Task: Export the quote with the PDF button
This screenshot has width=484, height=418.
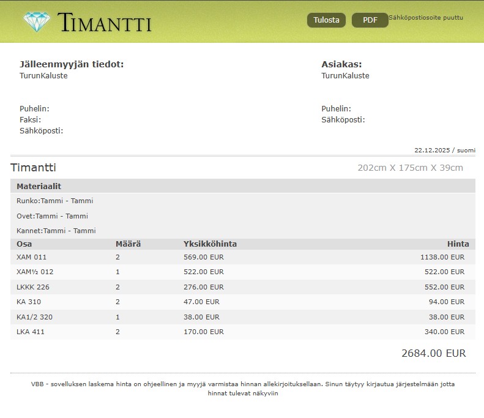Action: click(x=370, y=20)
